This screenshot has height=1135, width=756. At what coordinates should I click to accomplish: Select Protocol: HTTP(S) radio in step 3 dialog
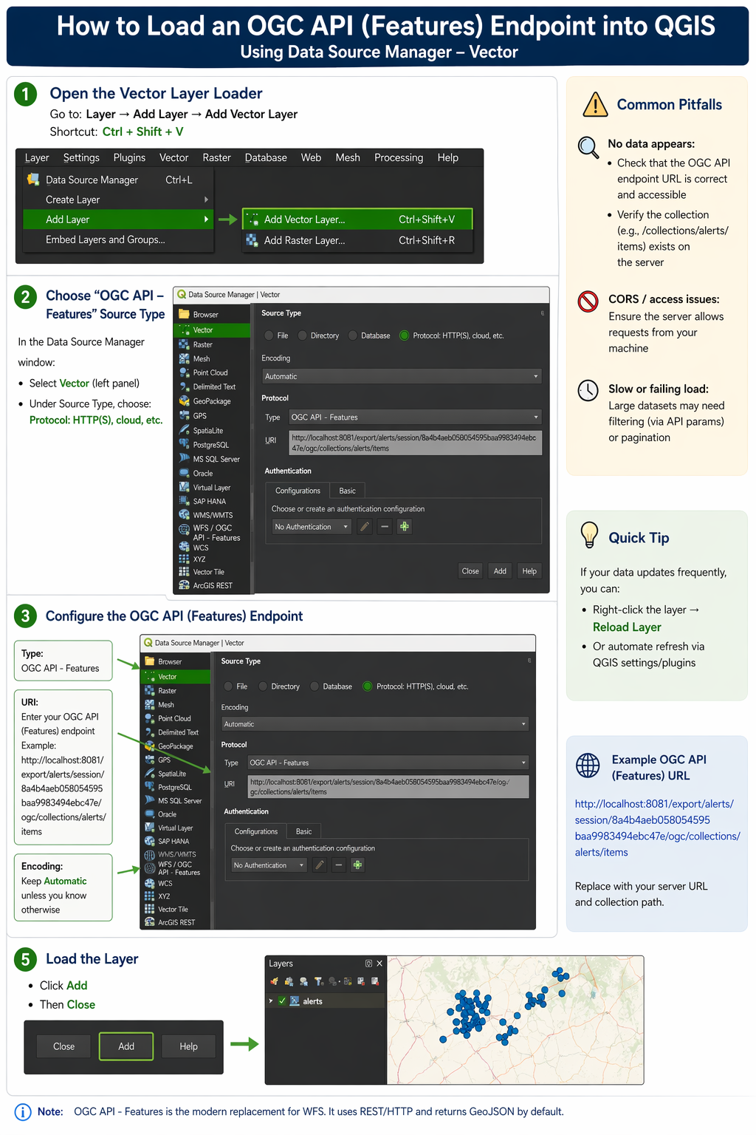367,686
